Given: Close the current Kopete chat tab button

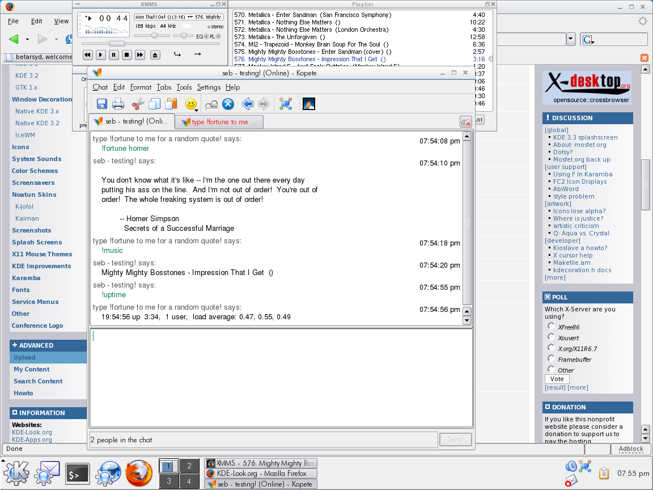Looking at the screenshot, I should point(465,122).
